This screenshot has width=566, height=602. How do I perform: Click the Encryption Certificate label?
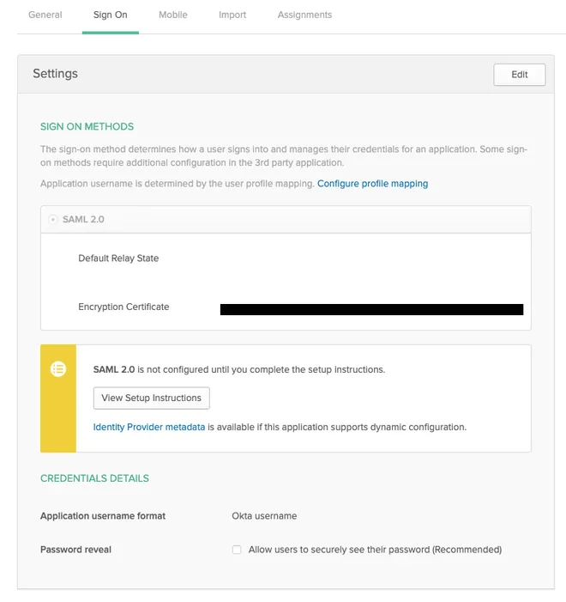[123, 307]
